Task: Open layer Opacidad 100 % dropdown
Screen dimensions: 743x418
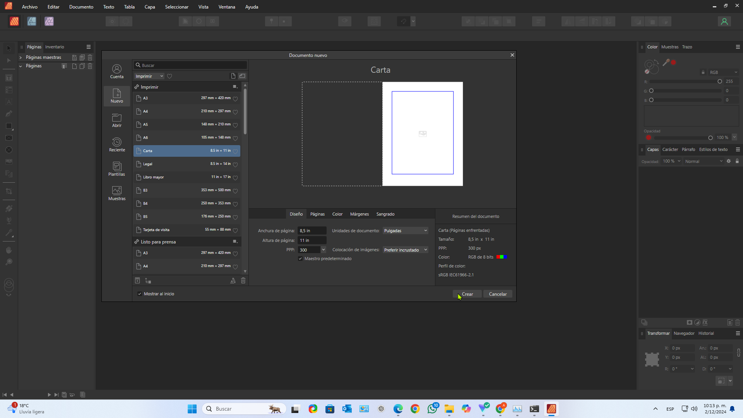Action: 679,161
